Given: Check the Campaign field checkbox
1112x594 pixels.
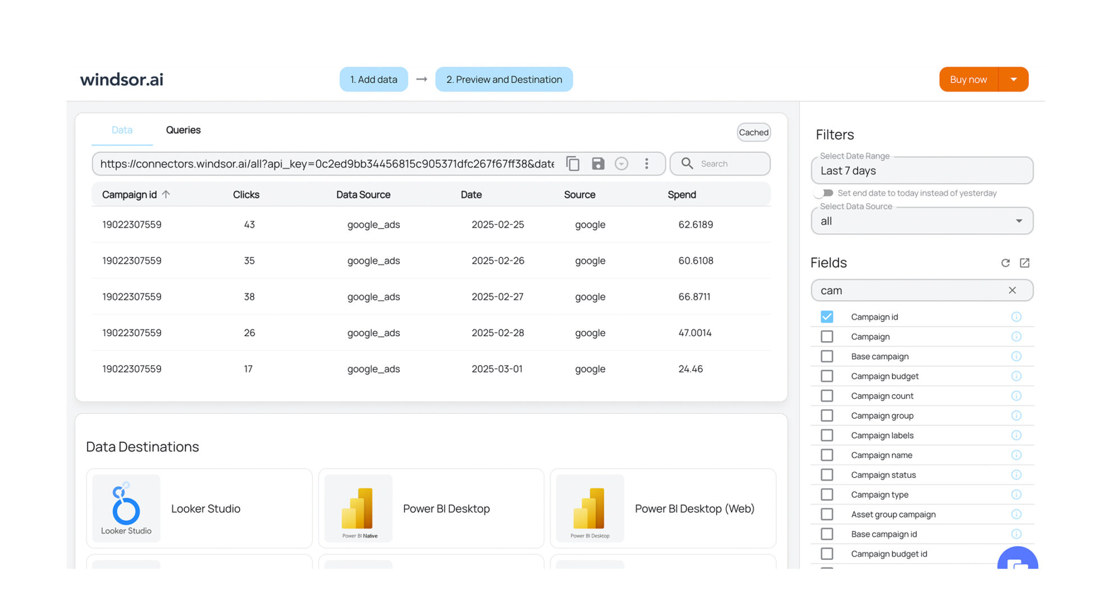Looking at the screenshot, I should [827, 336].
